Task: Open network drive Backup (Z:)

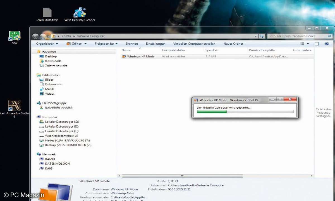Action: 66,145
